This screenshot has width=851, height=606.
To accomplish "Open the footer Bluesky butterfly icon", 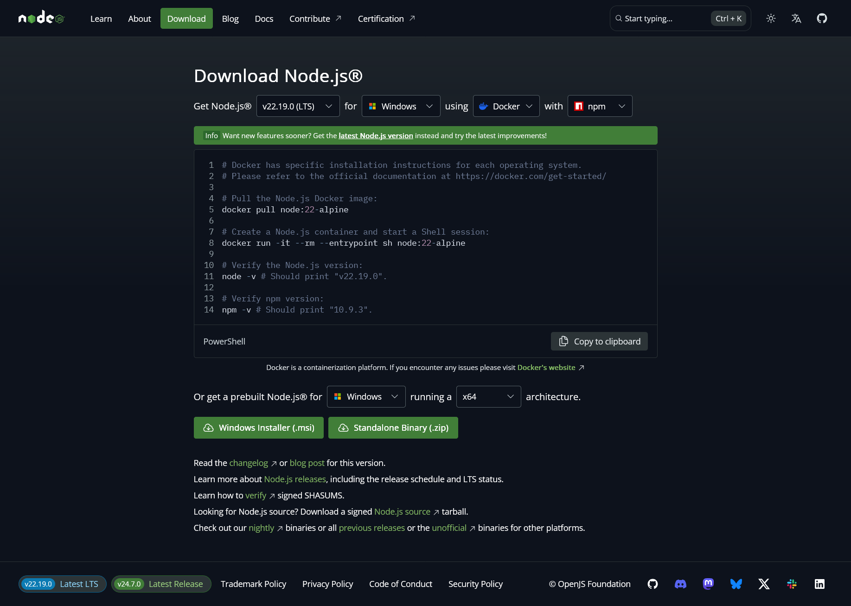I will pyautogui.click(x=736, y=584).
